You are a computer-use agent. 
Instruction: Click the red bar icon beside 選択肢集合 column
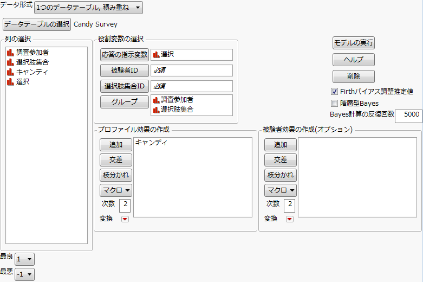[x=10, y=62]
